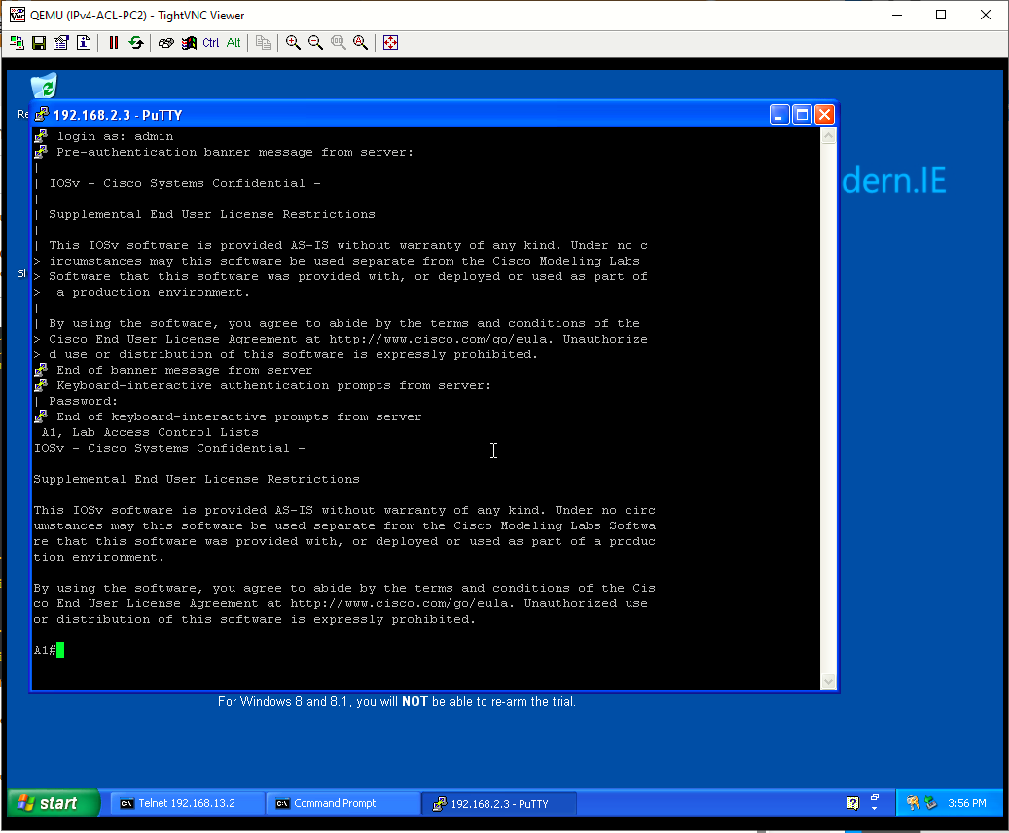Click the 3:56 PM system clock
1009x833 pixels.
pos(966,803)
